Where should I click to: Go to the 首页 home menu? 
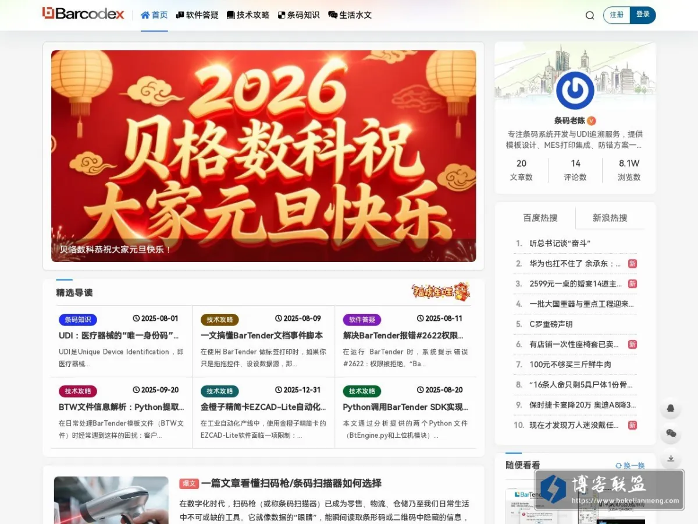tap(154, 15)
